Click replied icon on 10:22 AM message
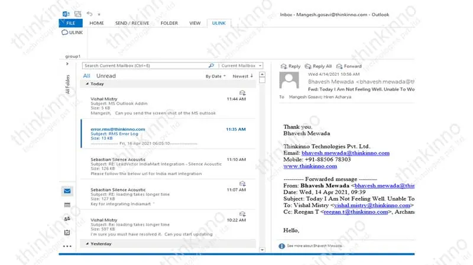Screen dimensions: 473x265 [242, 214]
